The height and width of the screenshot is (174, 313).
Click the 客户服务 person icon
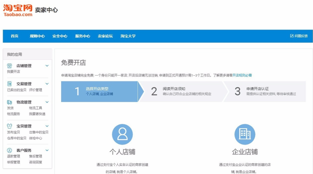click(10, 150)
